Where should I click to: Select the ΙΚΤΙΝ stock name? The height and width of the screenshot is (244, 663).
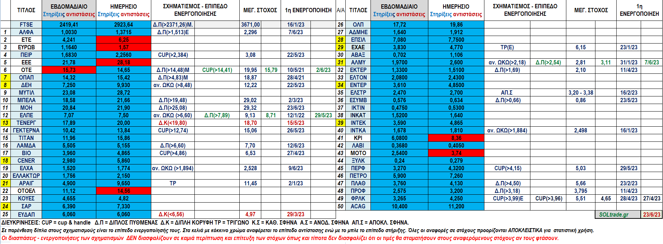(x=358, y=108)
